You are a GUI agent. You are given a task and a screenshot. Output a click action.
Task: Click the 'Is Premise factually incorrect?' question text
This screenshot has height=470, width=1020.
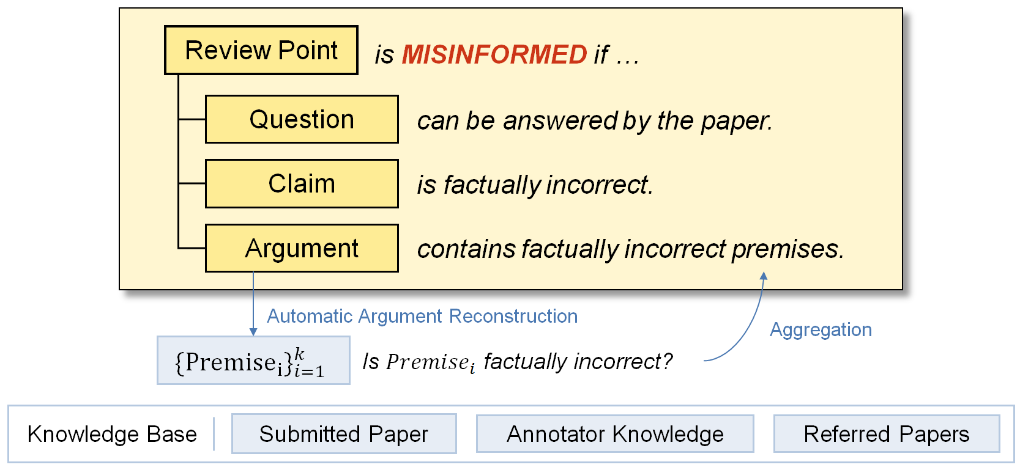518,361
